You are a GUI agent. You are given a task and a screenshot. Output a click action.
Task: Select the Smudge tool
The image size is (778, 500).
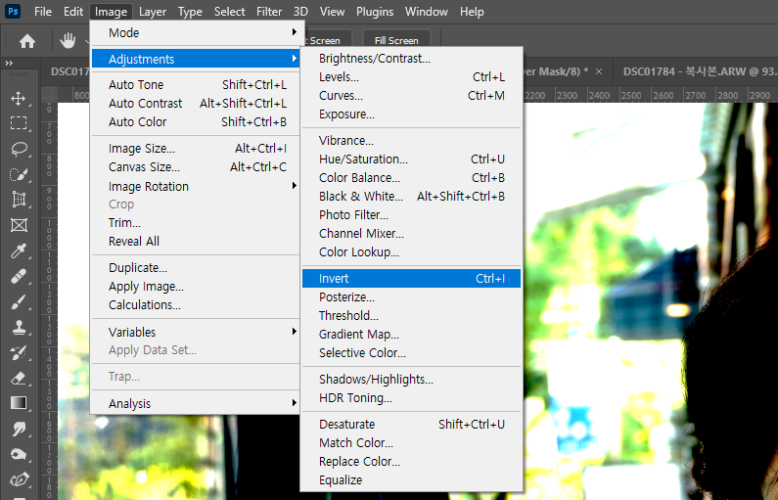19,429
